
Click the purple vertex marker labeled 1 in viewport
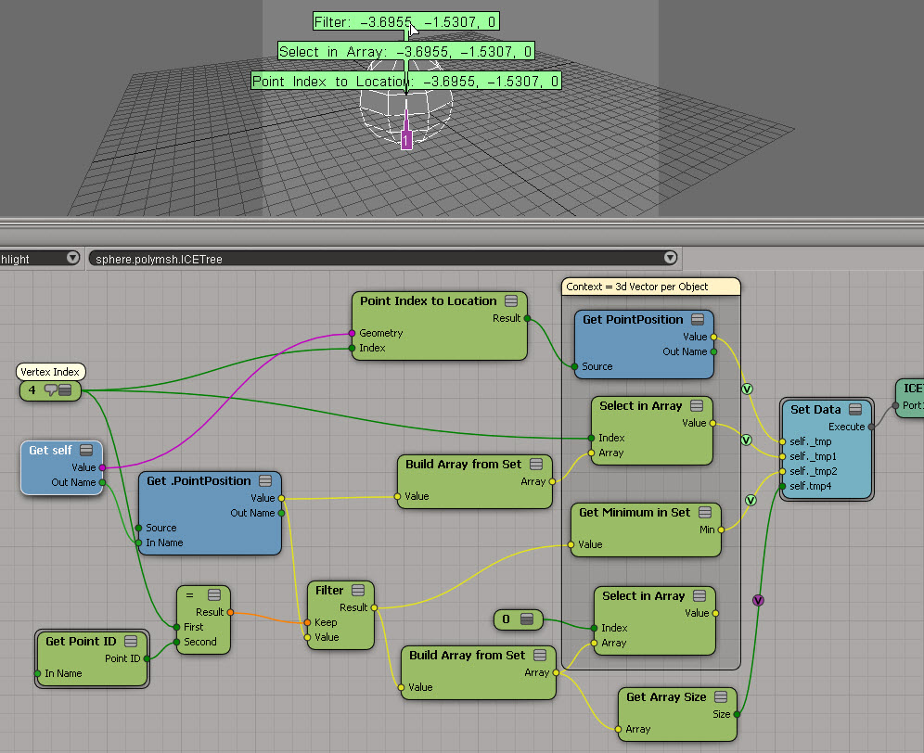[x=406, y=140]
